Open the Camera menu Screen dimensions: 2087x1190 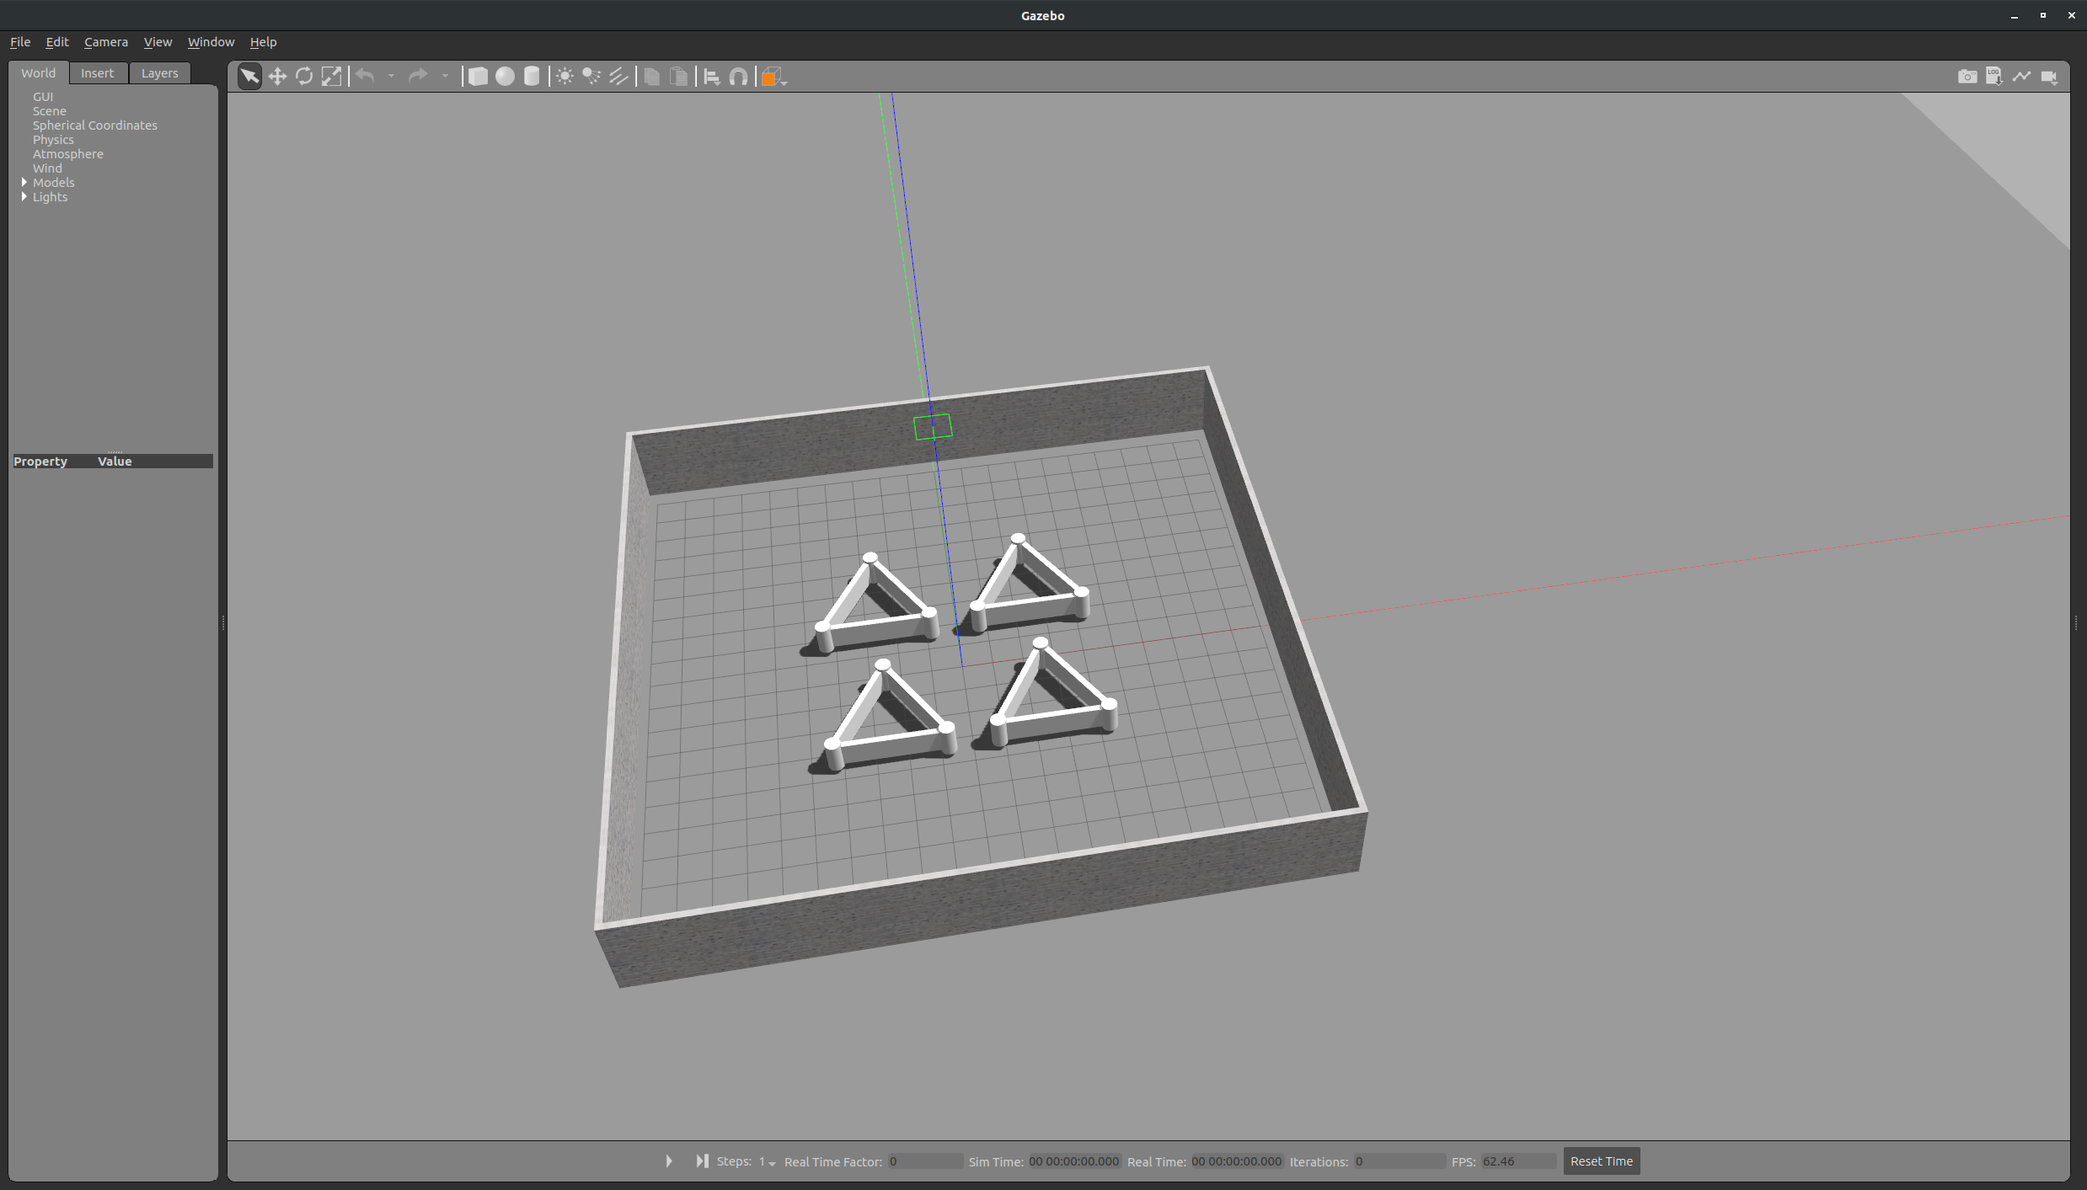(104, 41)
